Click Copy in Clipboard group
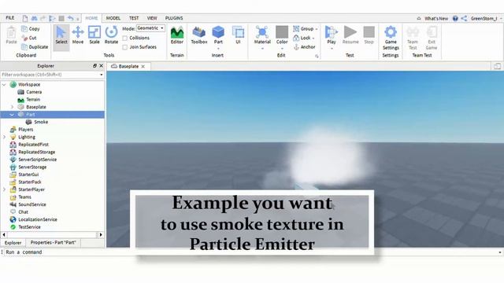 31,29
